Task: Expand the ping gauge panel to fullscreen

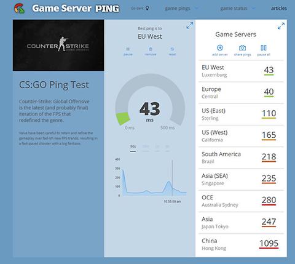Action: tap(190, 25)
